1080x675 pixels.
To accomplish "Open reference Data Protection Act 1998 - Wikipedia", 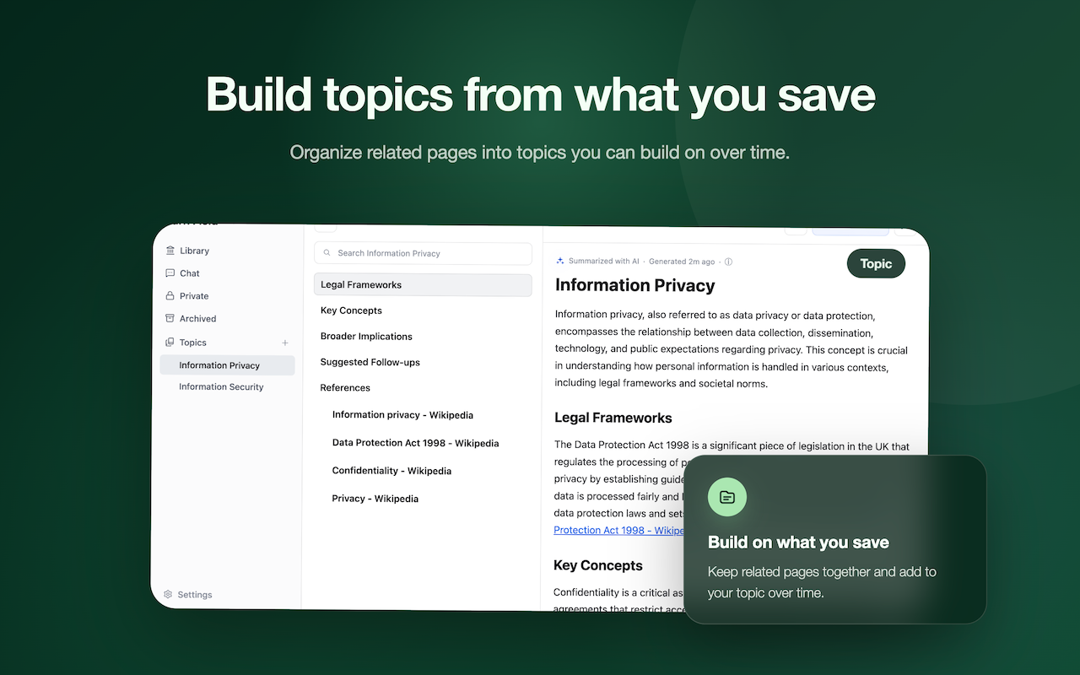I will (x=415, y=443).
